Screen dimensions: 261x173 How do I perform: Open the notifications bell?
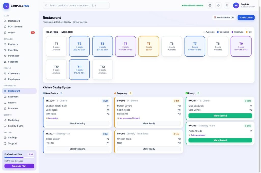[x=227, y=6]
